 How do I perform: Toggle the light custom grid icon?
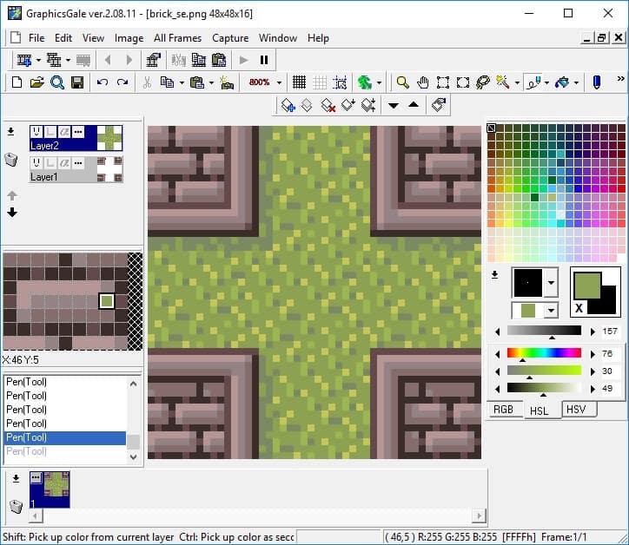point(320,82)
